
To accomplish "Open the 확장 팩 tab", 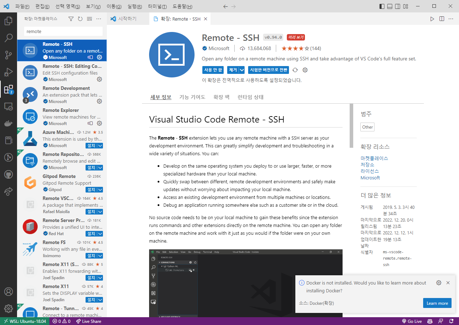I will coord(221,97).
